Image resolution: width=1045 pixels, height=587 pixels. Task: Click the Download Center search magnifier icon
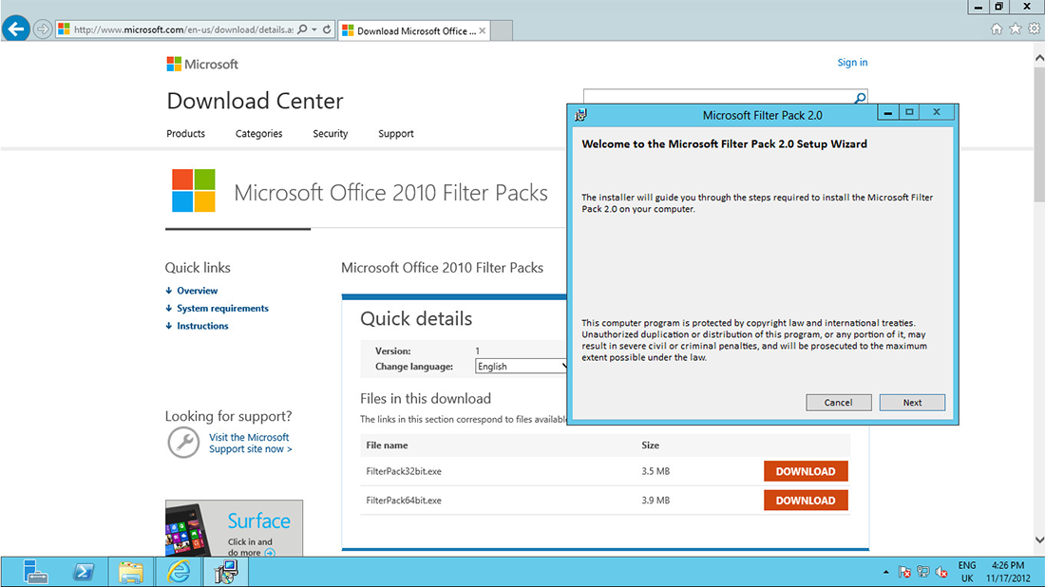[860, 98]
